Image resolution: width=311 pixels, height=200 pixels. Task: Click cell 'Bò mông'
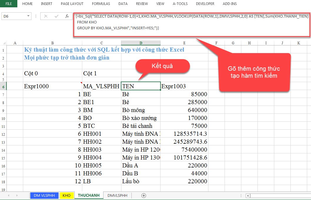click(x=141, y=110)
